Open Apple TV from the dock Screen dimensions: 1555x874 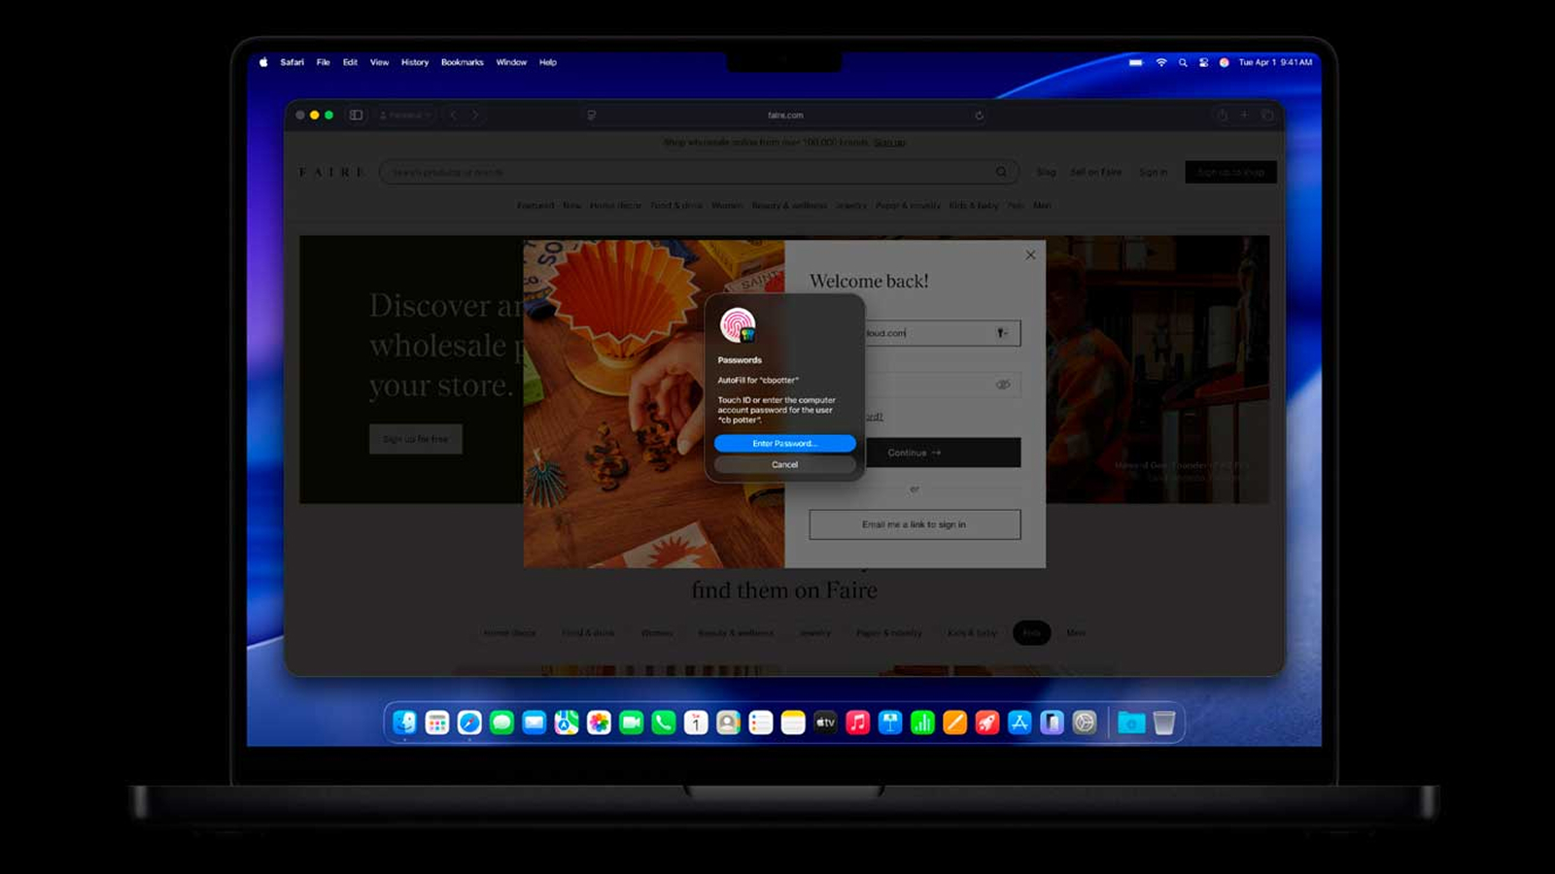click(825, 723)
